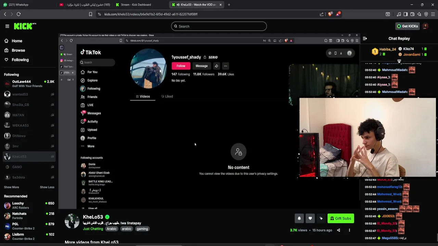
Task: Click the Home icon in Kick sidebar
Action: pyautogui.click(x=6, y=41)
